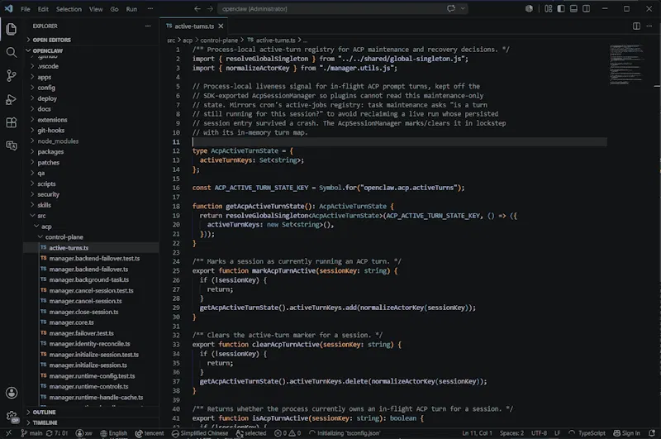Click the Simplified Chinese status item
661x439 pixels.
click(200, 433)
